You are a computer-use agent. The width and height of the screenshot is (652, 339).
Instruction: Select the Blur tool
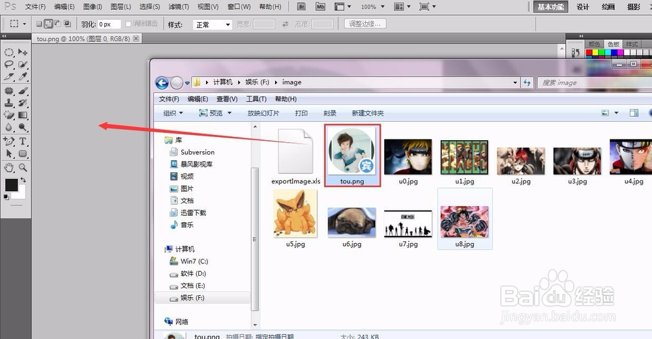point(9,127)
